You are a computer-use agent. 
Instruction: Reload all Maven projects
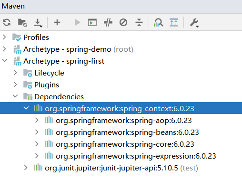click(7, 22)
